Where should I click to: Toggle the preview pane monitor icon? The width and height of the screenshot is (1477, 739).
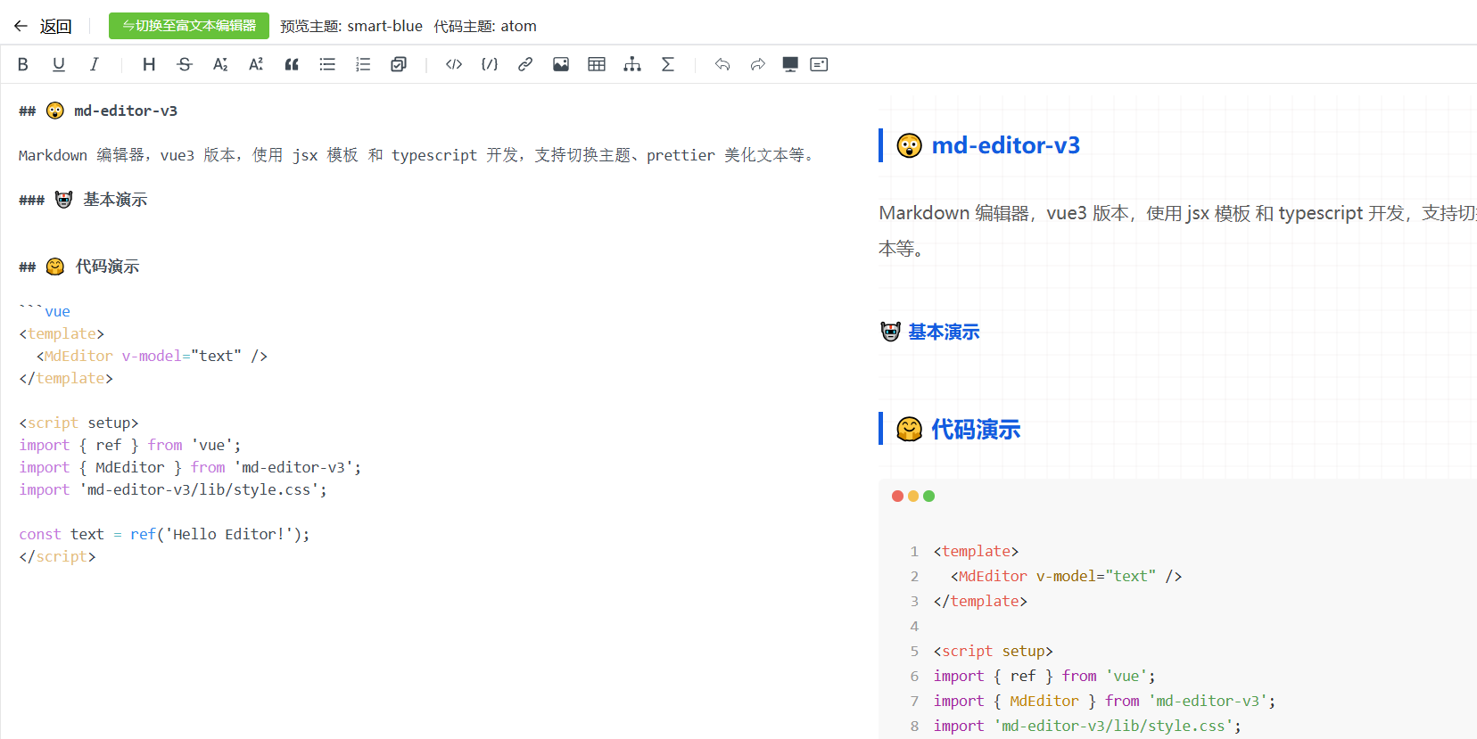[790, 64]
